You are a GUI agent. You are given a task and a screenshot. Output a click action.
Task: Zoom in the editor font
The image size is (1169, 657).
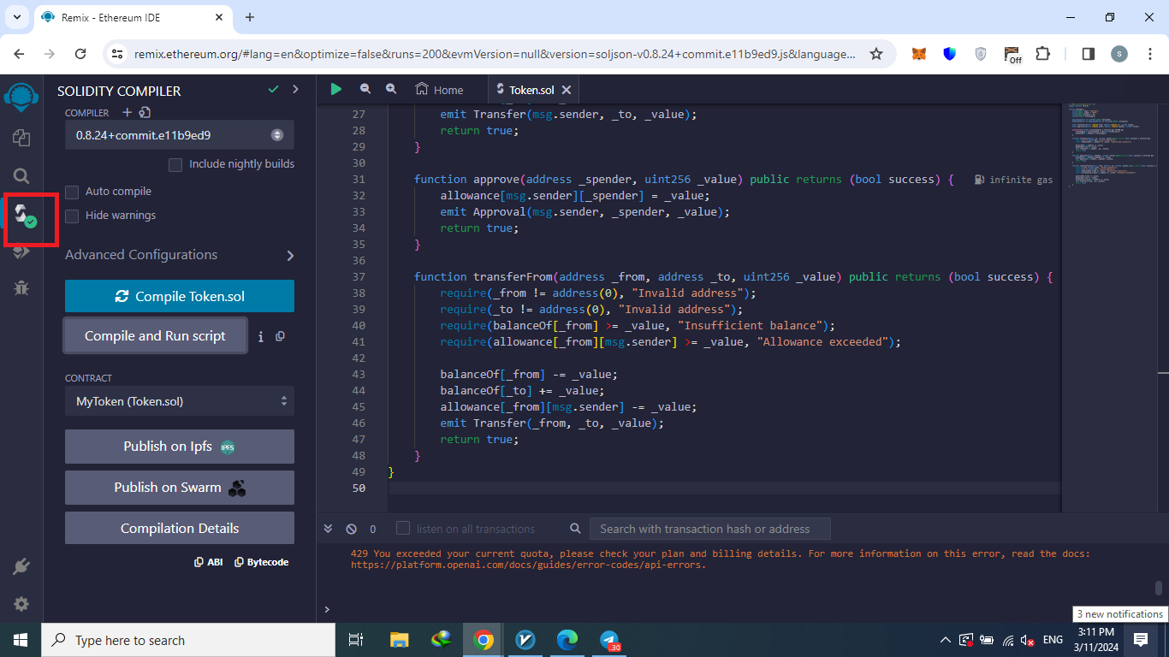(391, 89)
